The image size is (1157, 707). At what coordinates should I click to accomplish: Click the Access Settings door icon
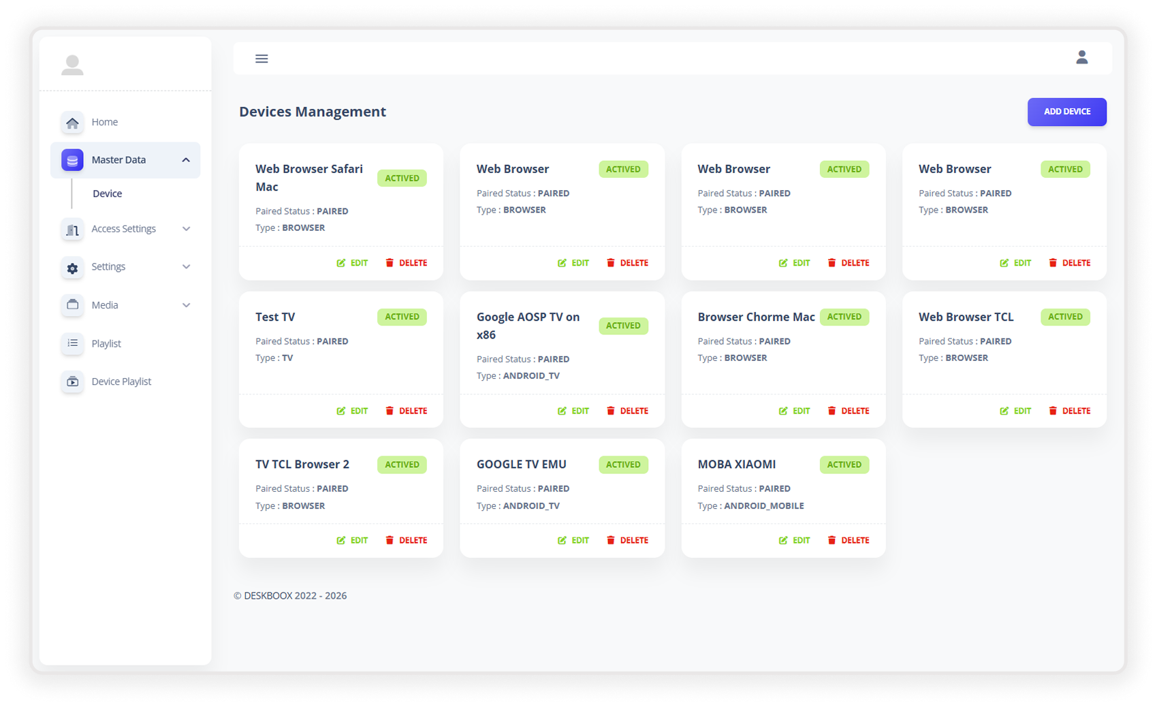click(x=72, y=230)
